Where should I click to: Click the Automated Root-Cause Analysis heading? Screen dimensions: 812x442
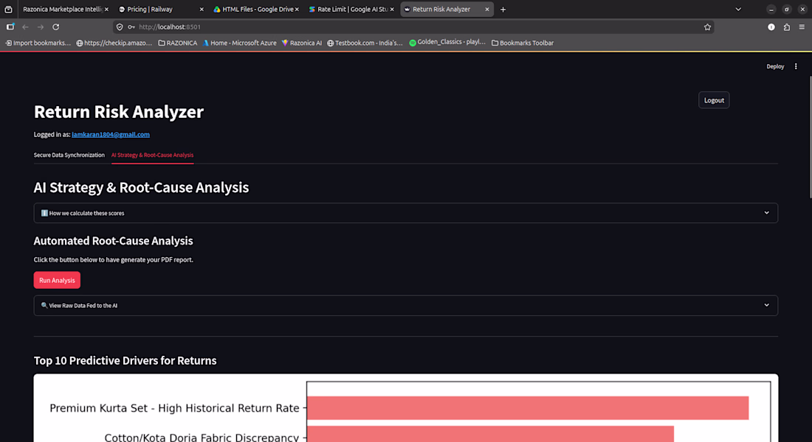113,241
